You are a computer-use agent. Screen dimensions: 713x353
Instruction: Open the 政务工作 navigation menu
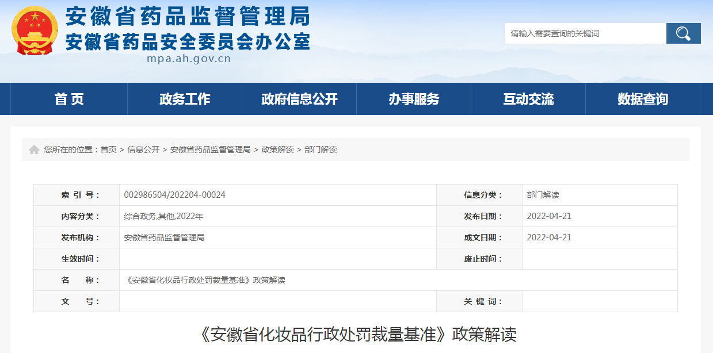point(185,99)
